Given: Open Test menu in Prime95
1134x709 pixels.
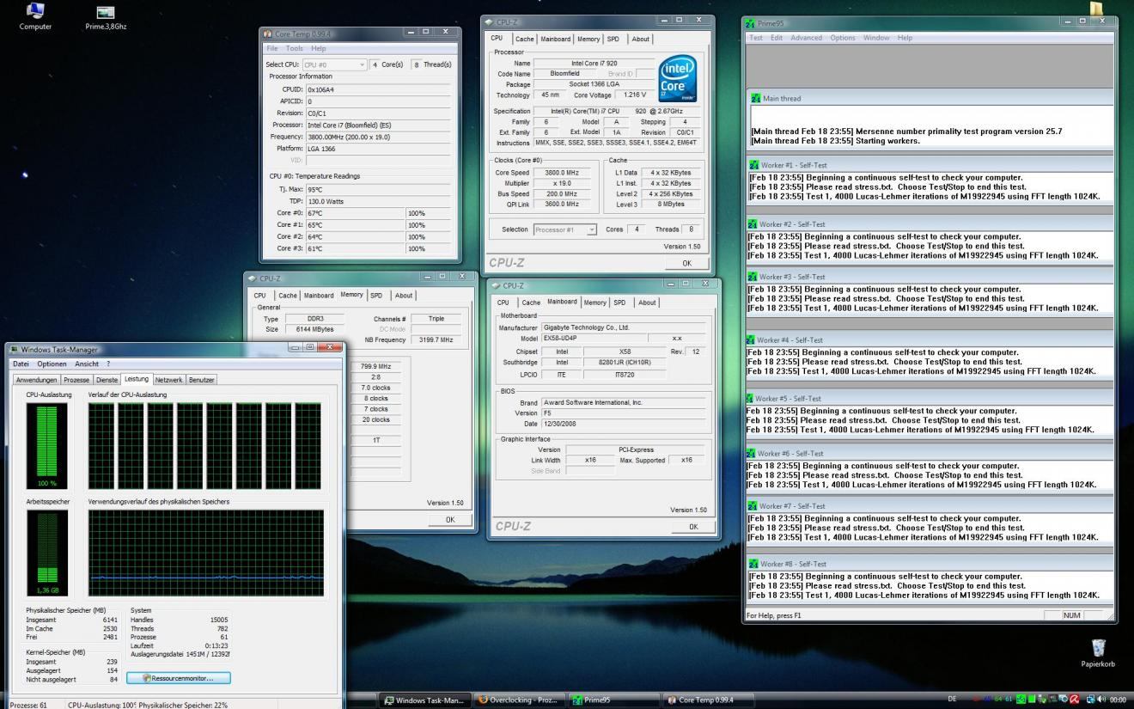Looking at the screenshot, I should point(756,38).
